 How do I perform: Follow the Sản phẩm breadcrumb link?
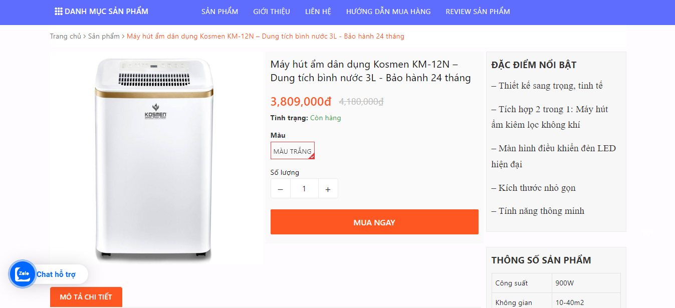tap(104, 36)
